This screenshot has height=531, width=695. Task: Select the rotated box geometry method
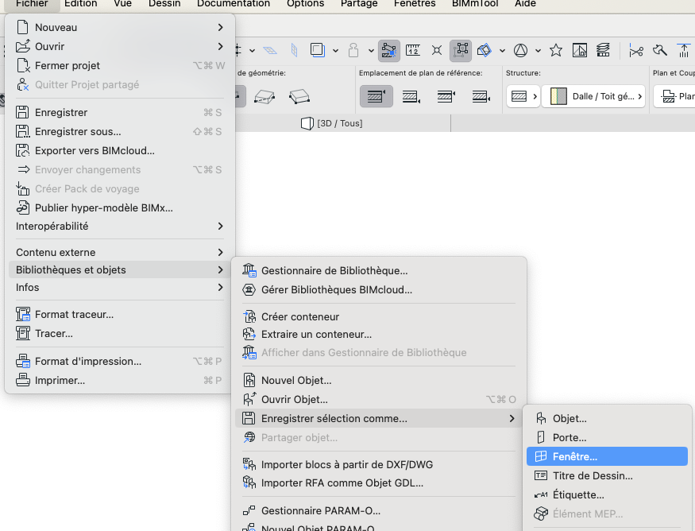click(x=299, y=96)
